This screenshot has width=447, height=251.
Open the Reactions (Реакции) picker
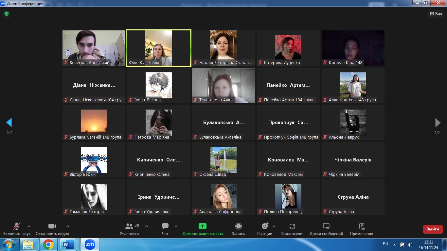(265, 226)
